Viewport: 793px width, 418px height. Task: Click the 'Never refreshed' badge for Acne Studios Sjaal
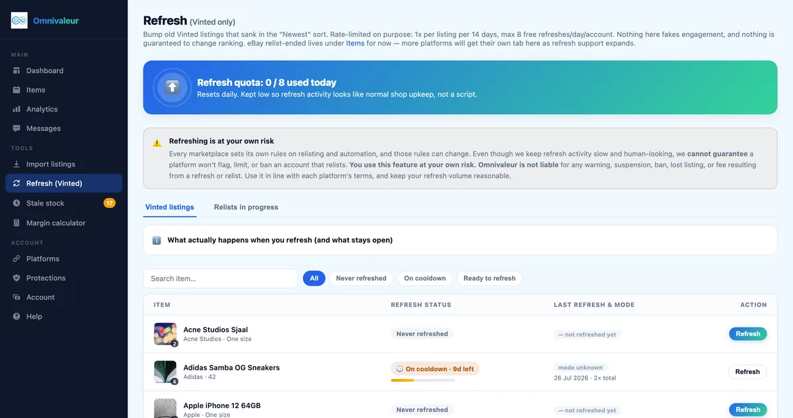422,334
